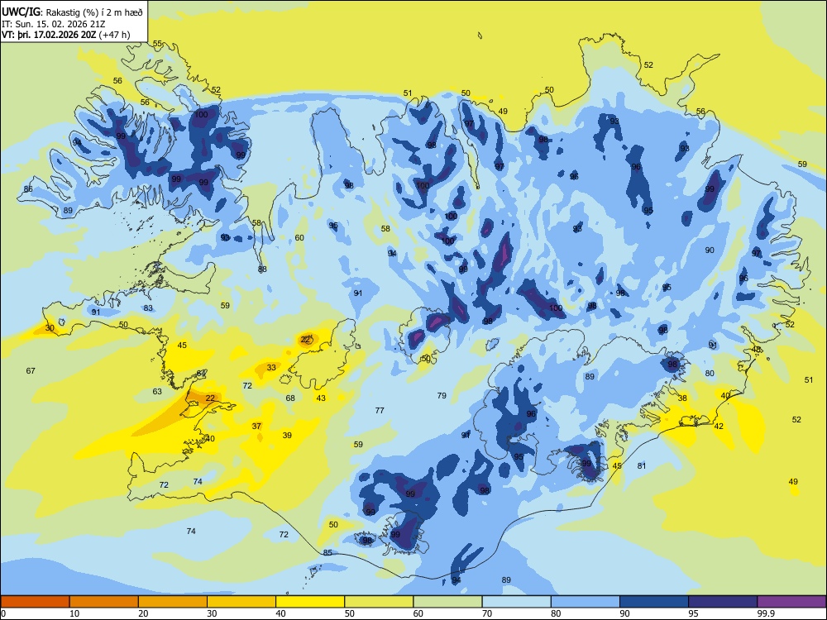Click the '99.9' tick label on the legend
Image resolution: width=827 pixels, height=620 pixels.
click(766, 613)
